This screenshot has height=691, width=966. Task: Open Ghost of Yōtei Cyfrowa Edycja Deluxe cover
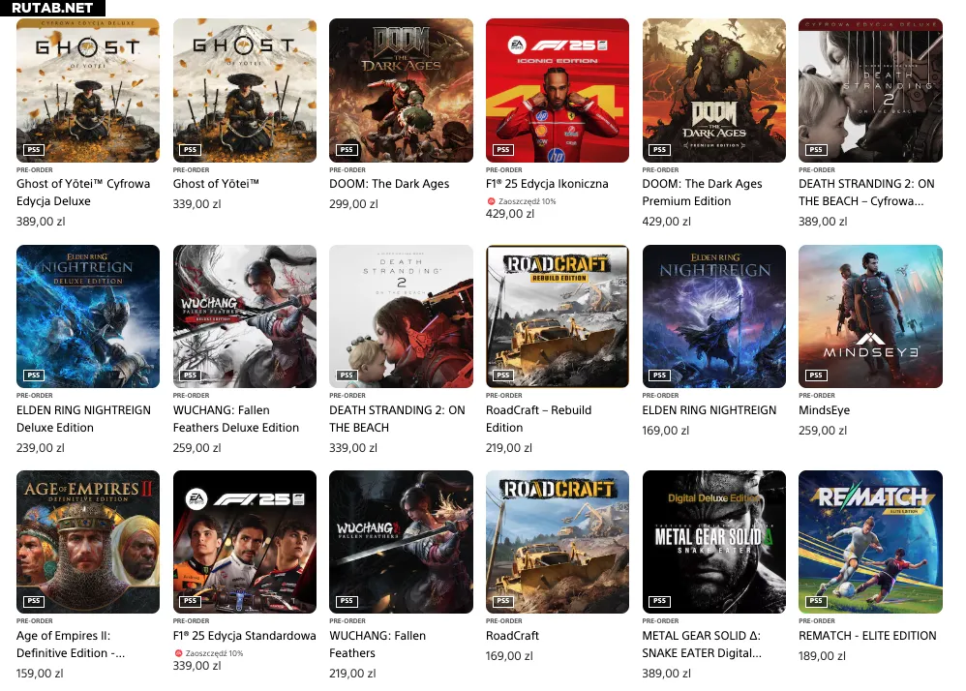coord(87,91)
